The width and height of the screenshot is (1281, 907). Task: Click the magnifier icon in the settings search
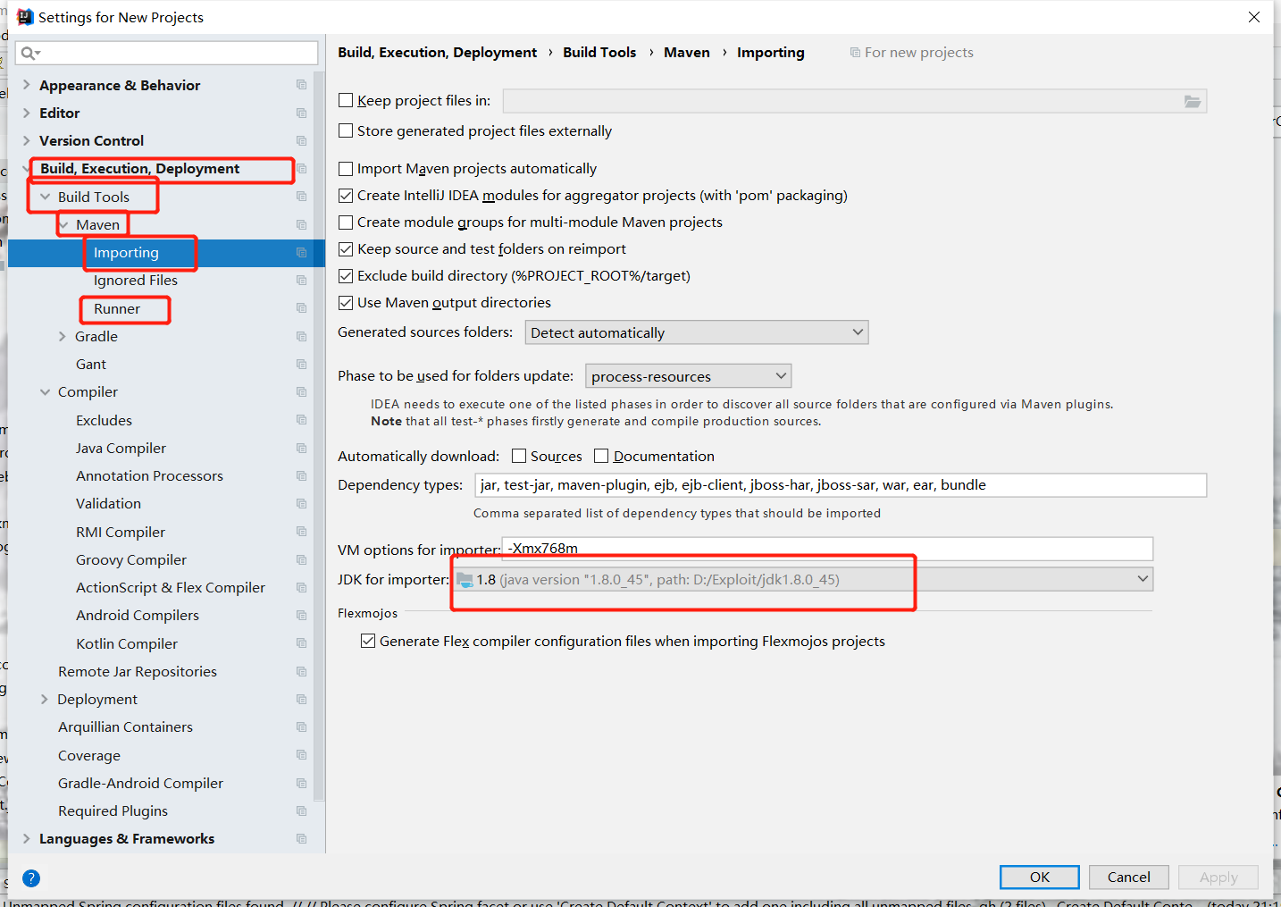(x=29, y=53)
